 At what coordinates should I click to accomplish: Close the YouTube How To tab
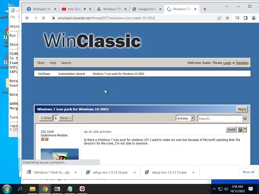point(90,9)
